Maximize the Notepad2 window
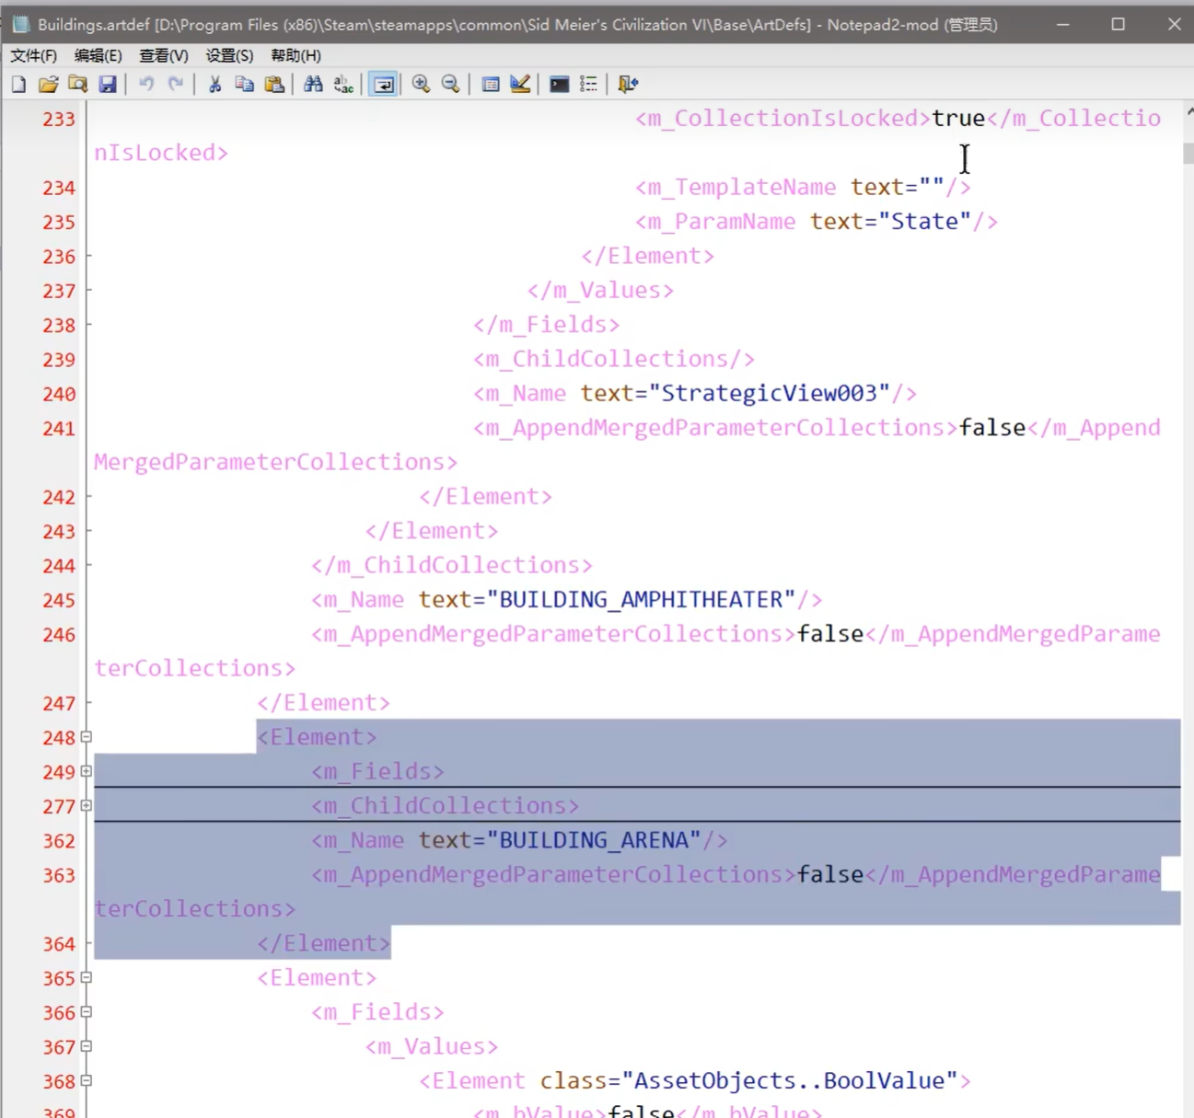1194x1118 pixels. (1118, 24)
